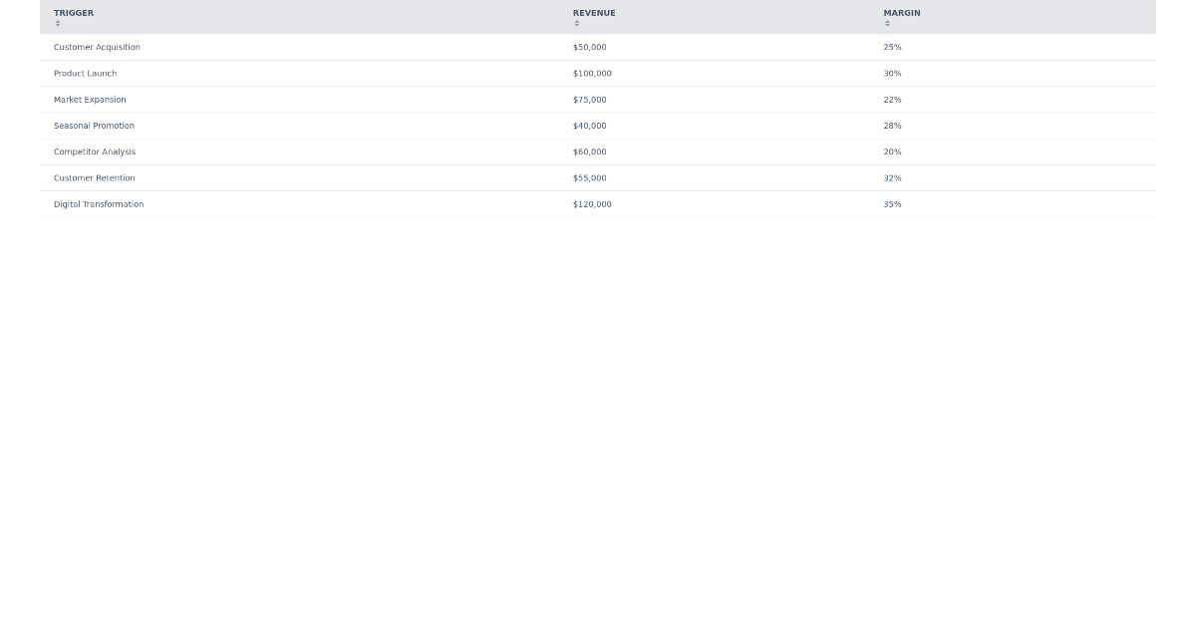Click the sort icon under REVENUE header
This screenshot has width=1196, height=628.
click(576, 22)
